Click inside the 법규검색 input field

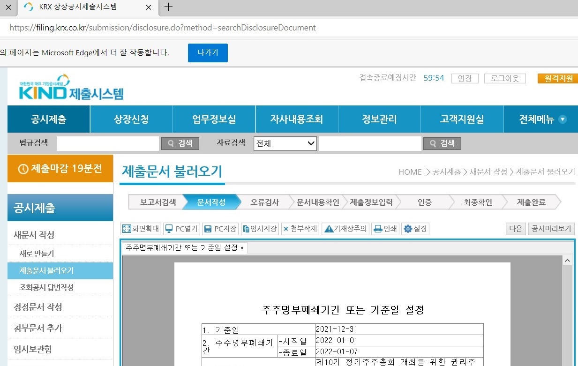tap(107, 143)
